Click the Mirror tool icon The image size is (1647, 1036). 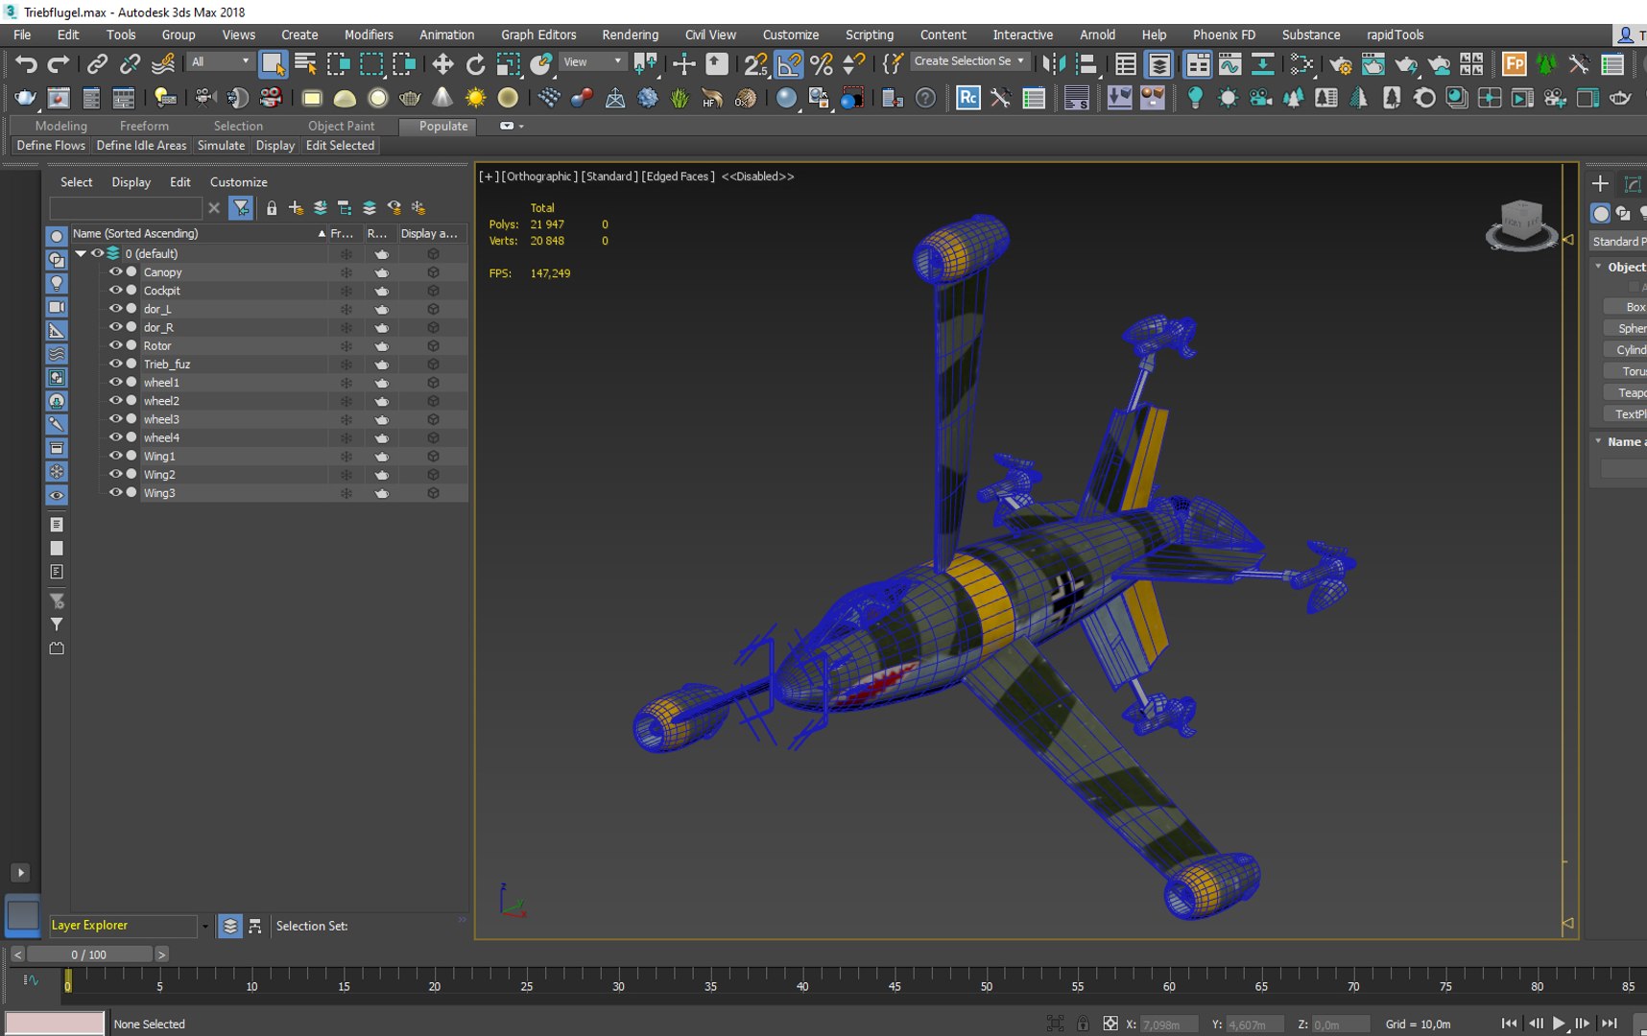click(x=1054, y=64)
